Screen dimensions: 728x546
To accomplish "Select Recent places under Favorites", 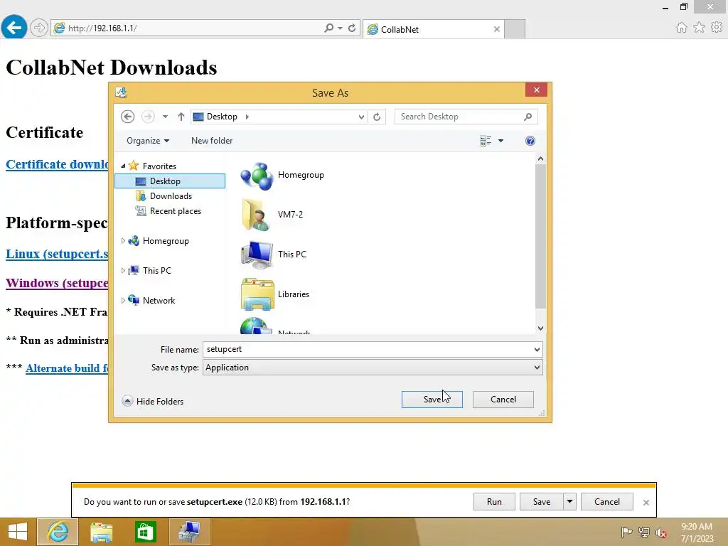I will click(168, 210).
